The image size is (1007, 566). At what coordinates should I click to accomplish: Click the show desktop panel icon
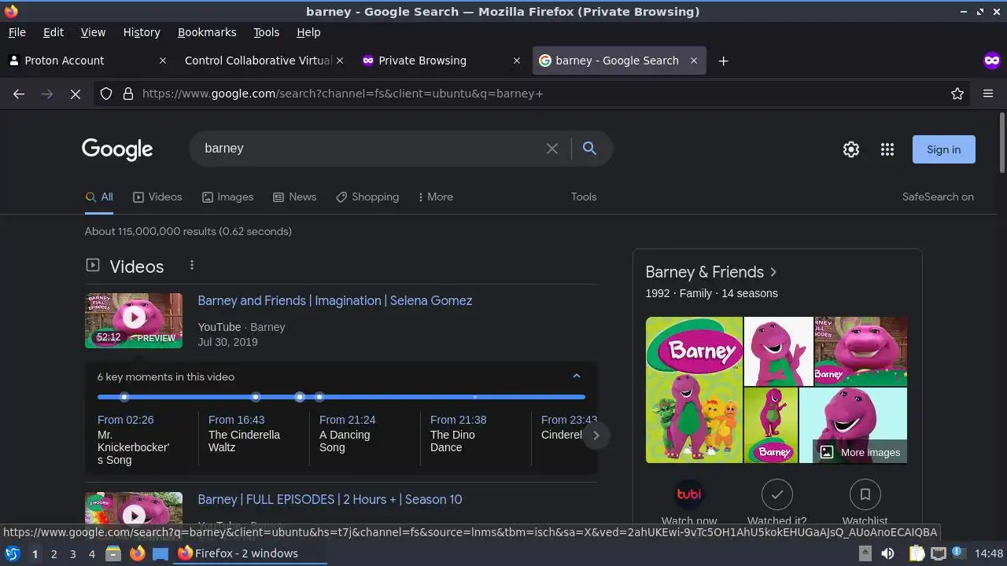click(160, 553)
